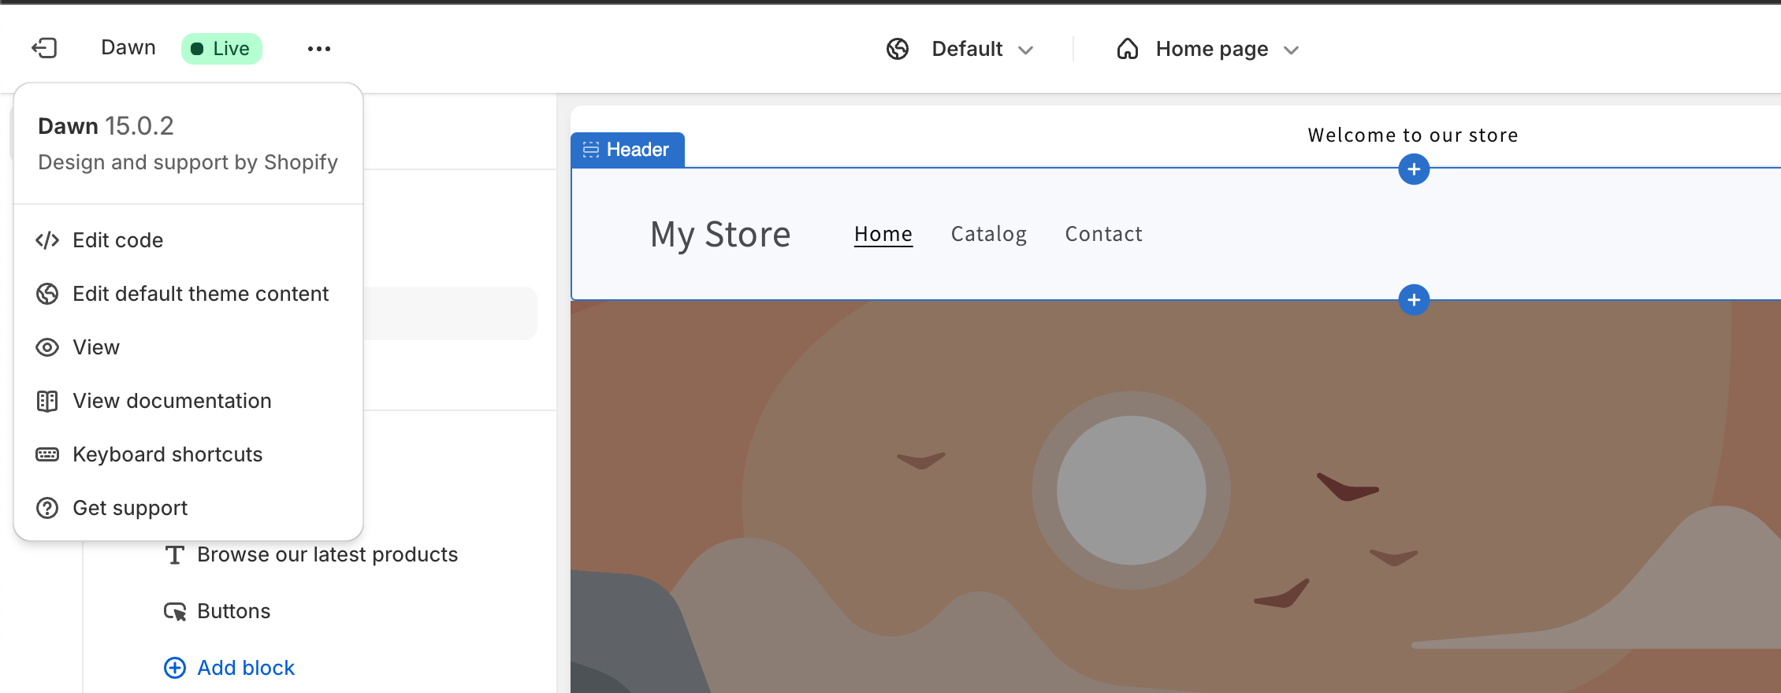Click the Get support question mark icon
The image size is (1781, 693).
coord(47,508)
